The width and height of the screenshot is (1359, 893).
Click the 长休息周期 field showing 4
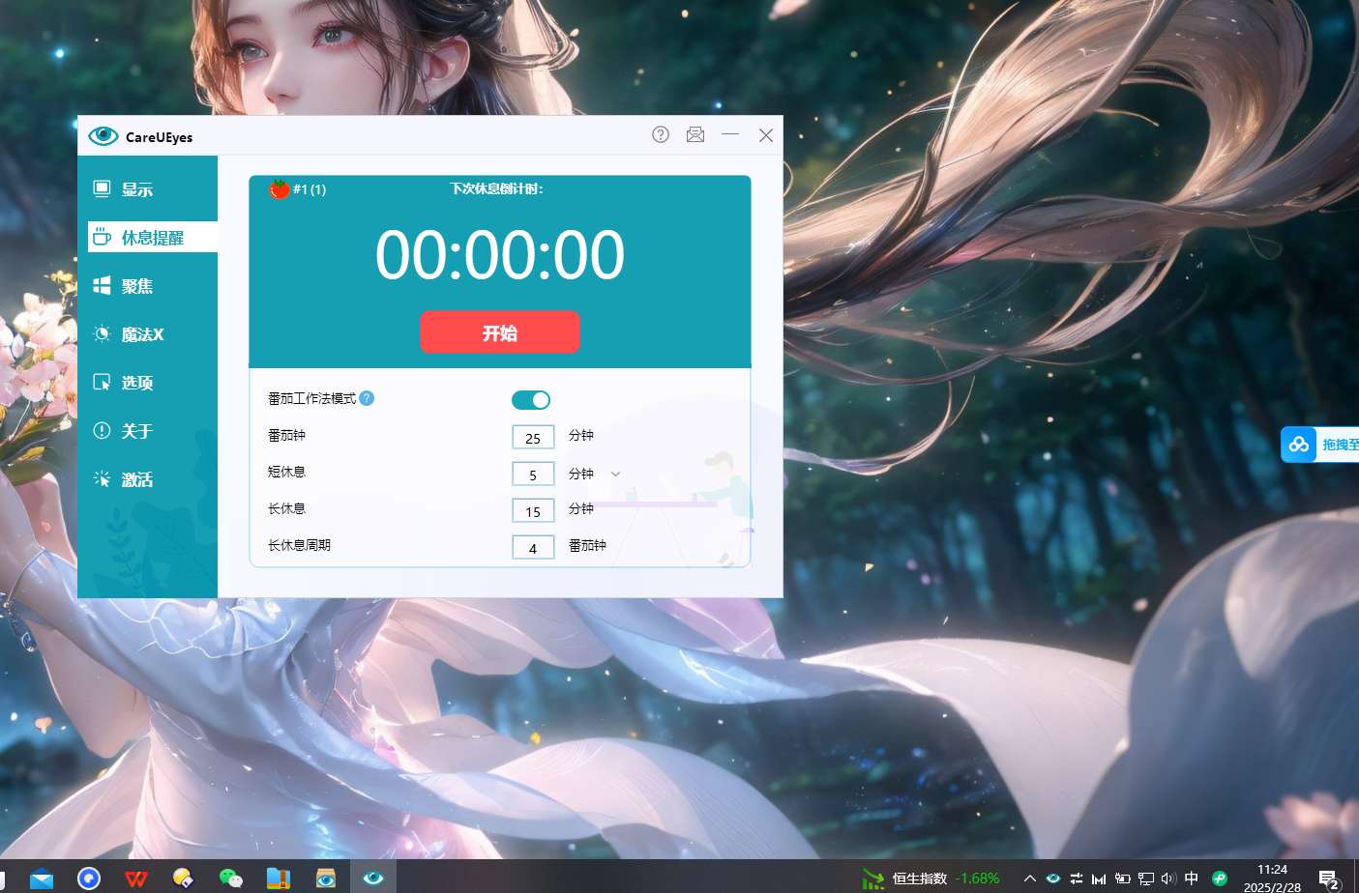[533, 547]
